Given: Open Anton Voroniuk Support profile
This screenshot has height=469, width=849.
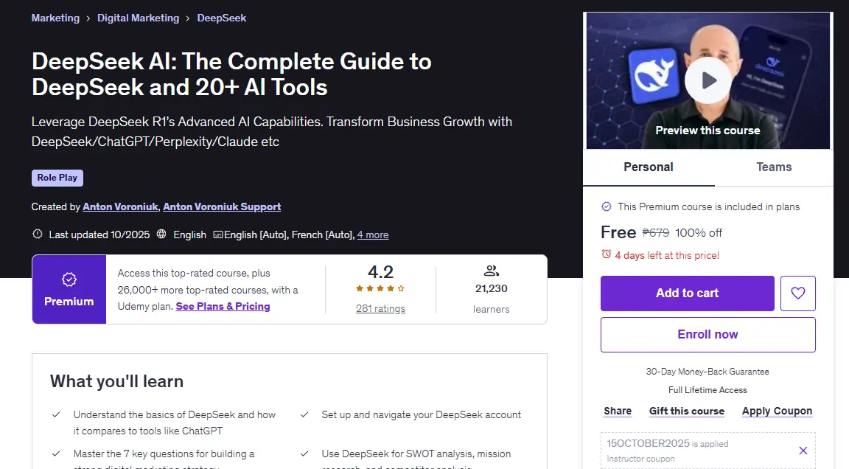Looking at the screenshot, I should (x=222, y=206).
